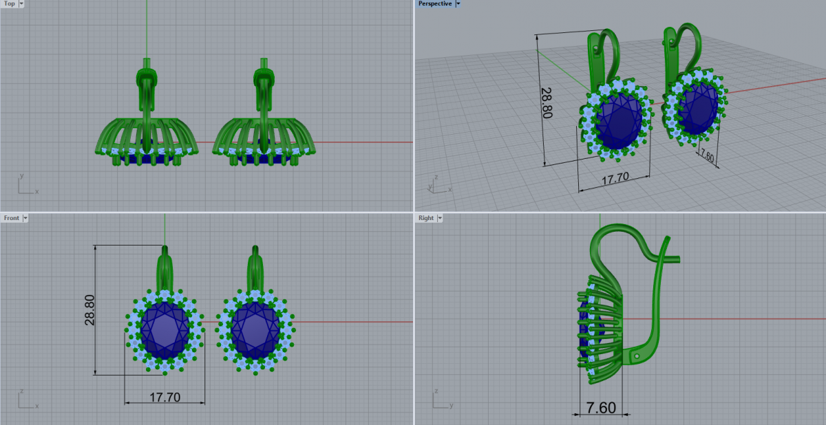Select the 28.80 dimension in Front viewport
826x425 pixels.
point(89,310)
